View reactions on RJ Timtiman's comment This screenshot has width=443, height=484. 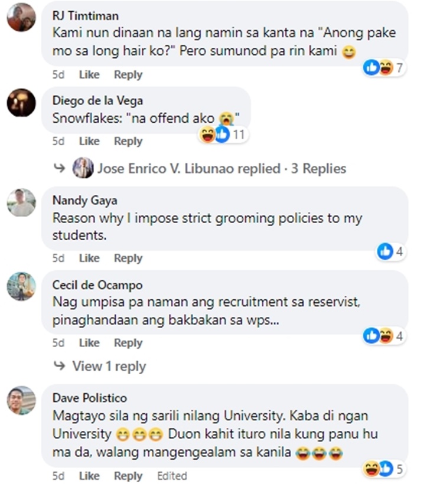(x=385, y=68)
